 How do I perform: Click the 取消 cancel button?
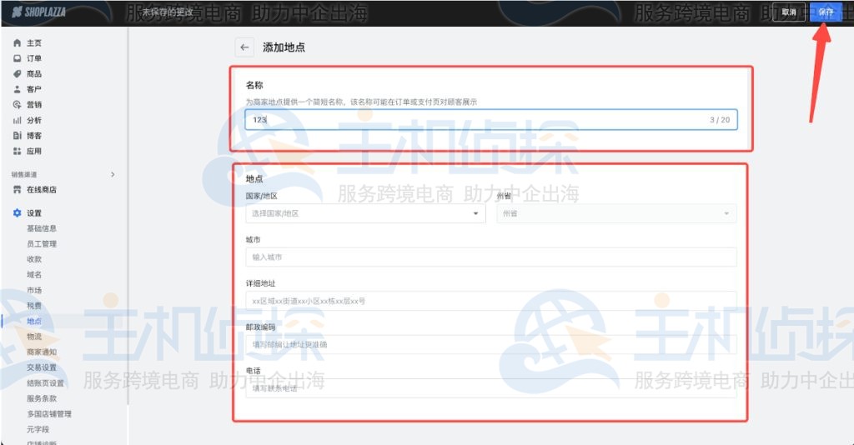click(x=789, y=12)
